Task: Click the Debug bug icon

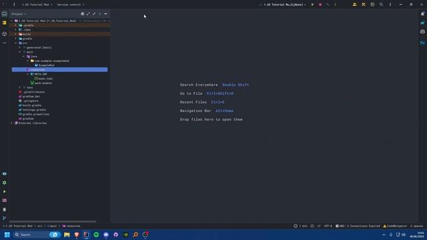Action: click(320, 5)
